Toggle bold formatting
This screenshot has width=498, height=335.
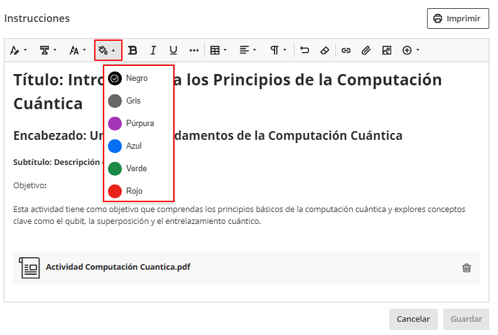click(x=133, y=50)
